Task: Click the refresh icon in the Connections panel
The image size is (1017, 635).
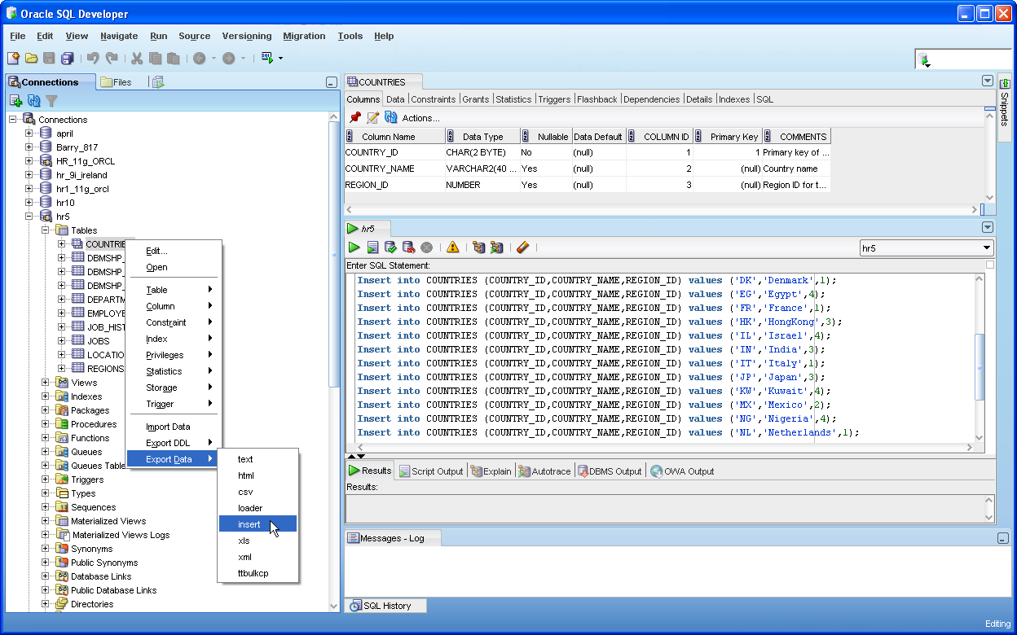Action: (x=32, y=101)
